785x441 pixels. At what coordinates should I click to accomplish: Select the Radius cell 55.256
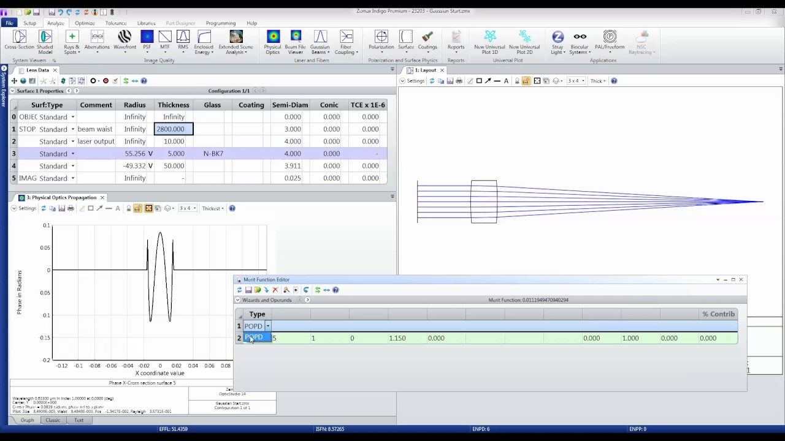click(135, 154)
